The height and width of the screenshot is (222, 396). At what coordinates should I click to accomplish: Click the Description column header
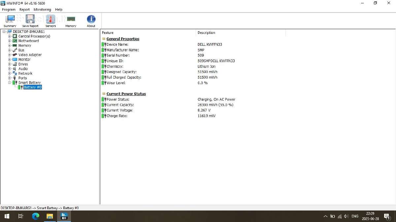(x=241, y=33)
